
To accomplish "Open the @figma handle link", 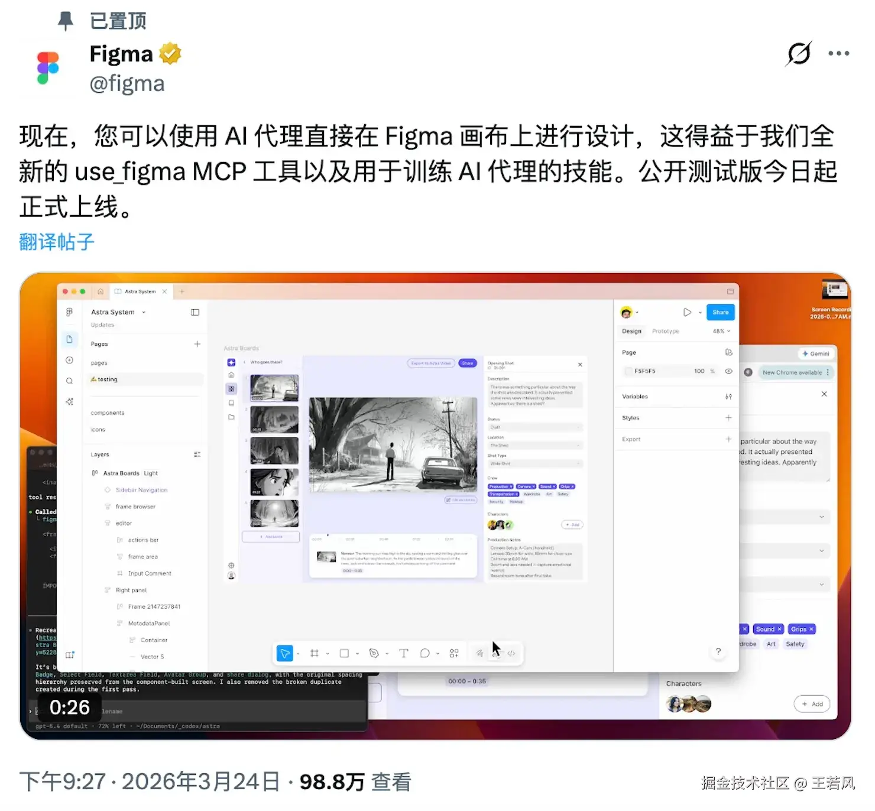I will pyautogui.click(x=127, y=84).
